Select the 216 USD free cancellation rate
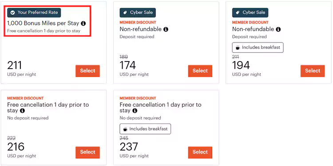 tap(88, 152)
